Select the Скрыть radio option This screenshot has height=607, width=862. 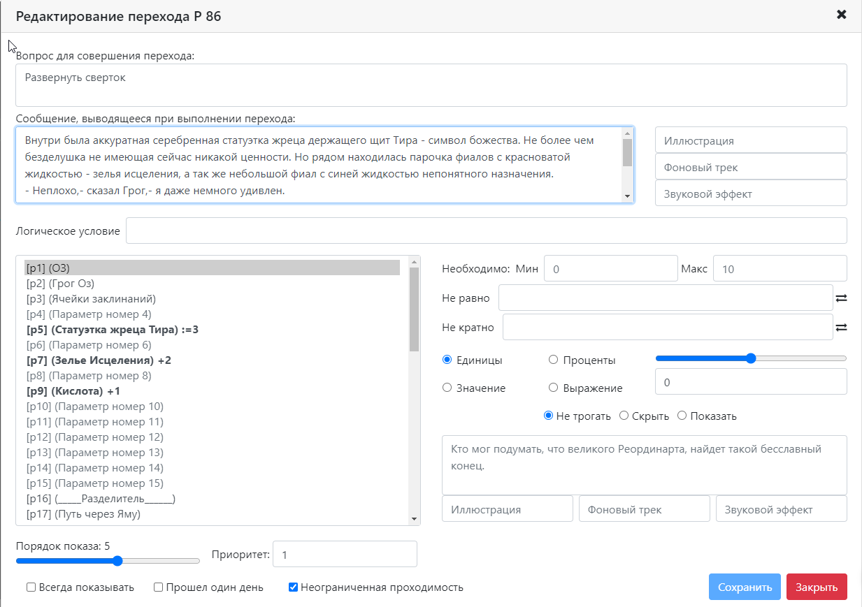pyautogui.click(x=624, y=416)
